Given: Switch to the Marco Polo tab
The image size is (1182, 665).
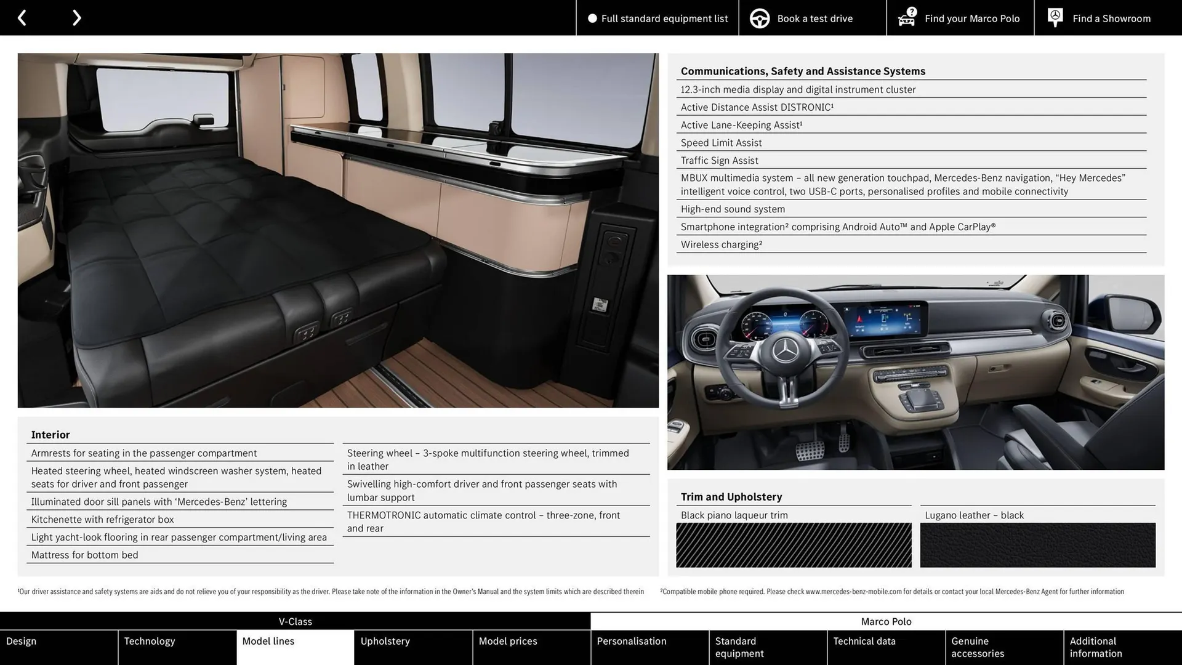Looking at the screenshot, I should coord(886,621).
